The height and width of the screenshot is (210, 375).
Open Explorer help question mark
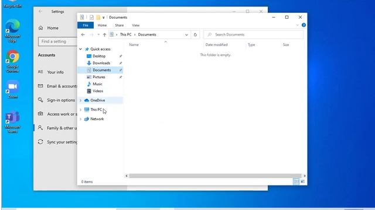[304, 25]
